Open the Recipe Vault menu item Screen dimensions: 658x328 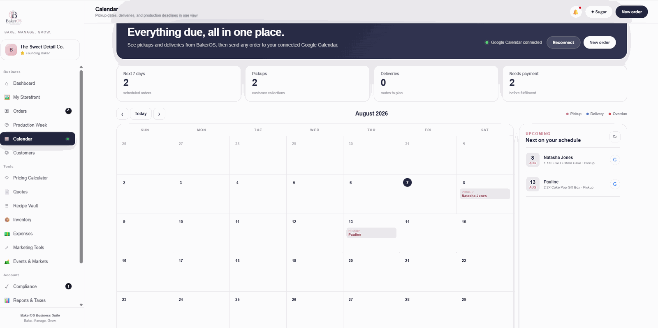[38, 206]
